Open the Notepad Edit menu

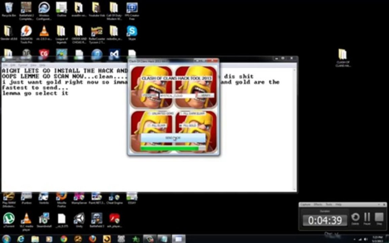tap(13, 65)
